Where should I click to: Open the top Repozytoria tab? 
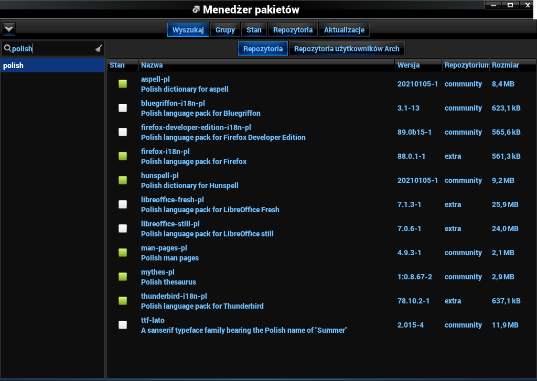pos(293,30)
